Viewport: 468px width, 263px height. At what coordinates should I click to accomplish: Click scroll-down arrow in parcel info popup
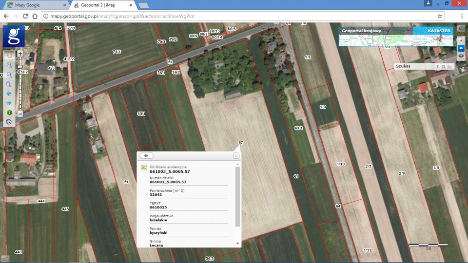(238, 243)
